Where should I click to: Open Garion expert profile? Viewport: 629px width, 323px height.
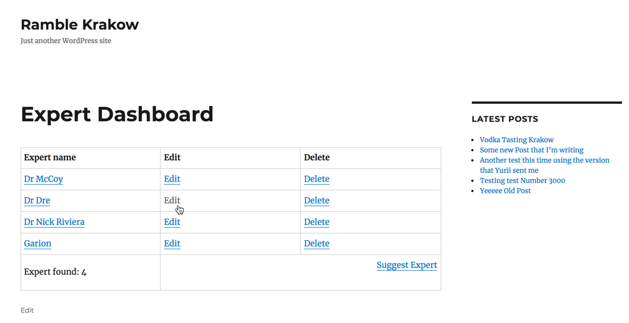click(37, 244)
